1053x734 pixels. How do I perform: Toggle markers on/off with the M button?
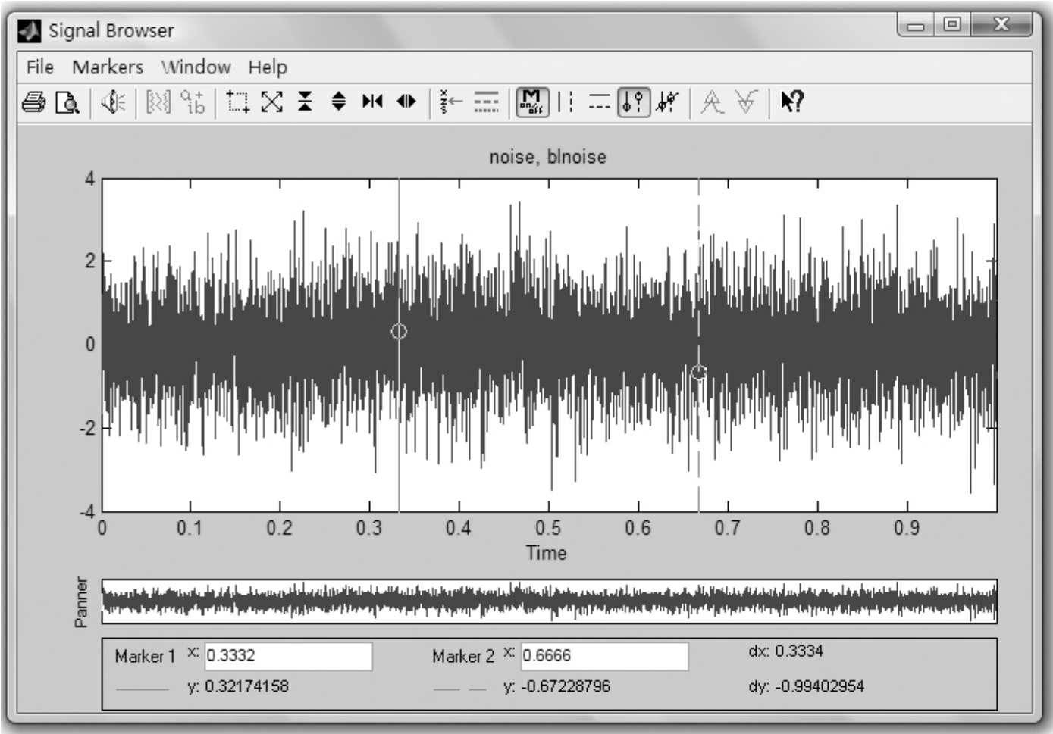531,102
